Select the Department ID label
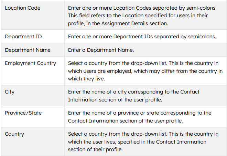This screenshot has width=227, height=156. [x=23, y=37]
